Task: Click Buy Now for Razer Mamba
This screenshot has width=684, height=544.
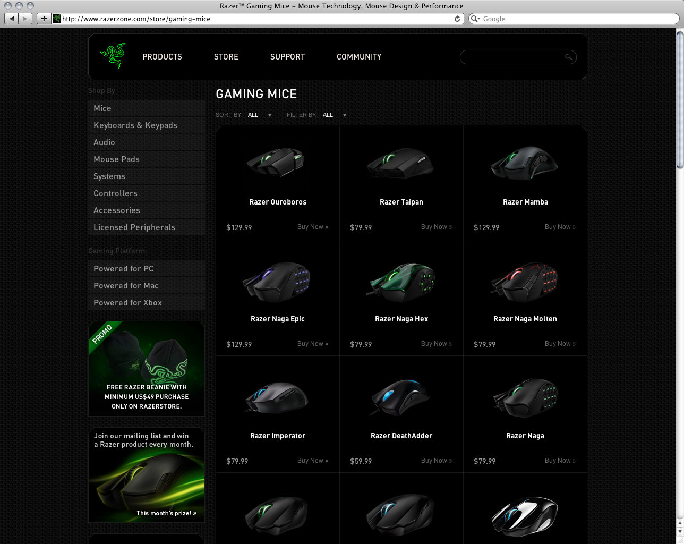Action: tap(560, 227)
